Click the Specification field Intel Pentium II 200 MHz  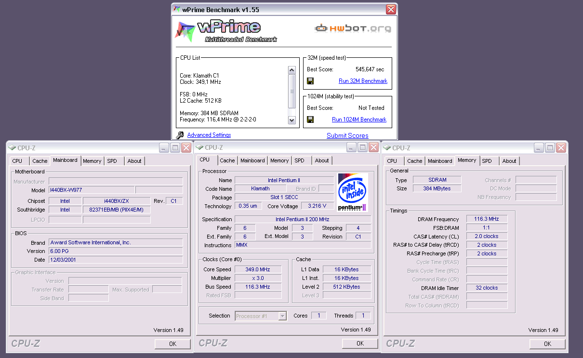pos(303,219)
